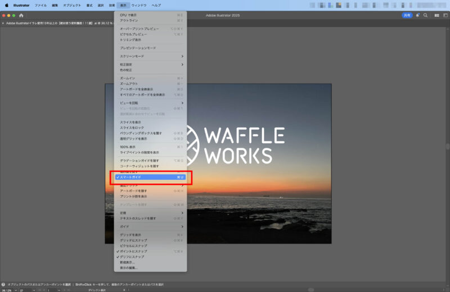Click the zoom level field in status bar
The height and width of the screenshot is (292, 450).
coord(7,290)
